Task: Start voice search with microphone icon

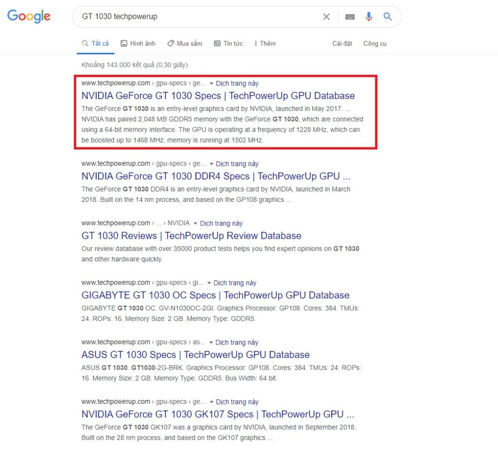Action: 369,17
